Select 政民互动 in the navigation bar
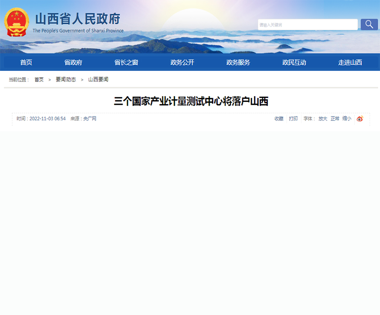 [294, 63]
